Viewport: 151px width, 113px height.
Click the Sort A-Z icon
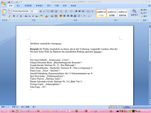tap(88, 11)
